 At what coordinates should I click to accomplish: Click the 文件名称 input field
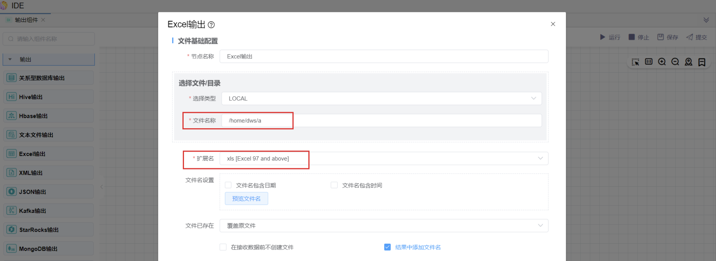click(x=381, y=120)
